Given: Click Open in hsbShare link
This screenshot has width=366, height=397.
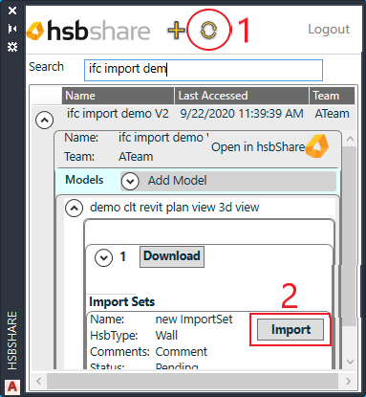Looking at the screenshot, I should [x=258, y=147].
